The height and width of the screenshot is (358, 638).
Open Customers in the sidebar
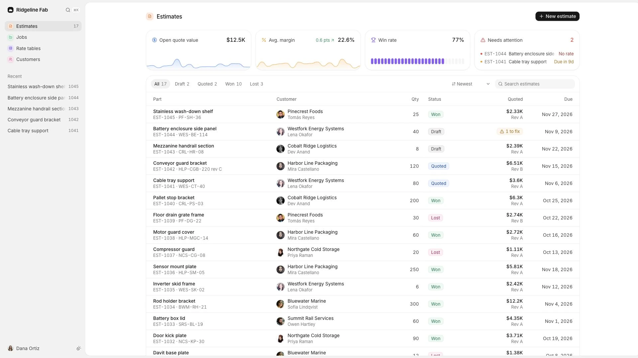43,59
